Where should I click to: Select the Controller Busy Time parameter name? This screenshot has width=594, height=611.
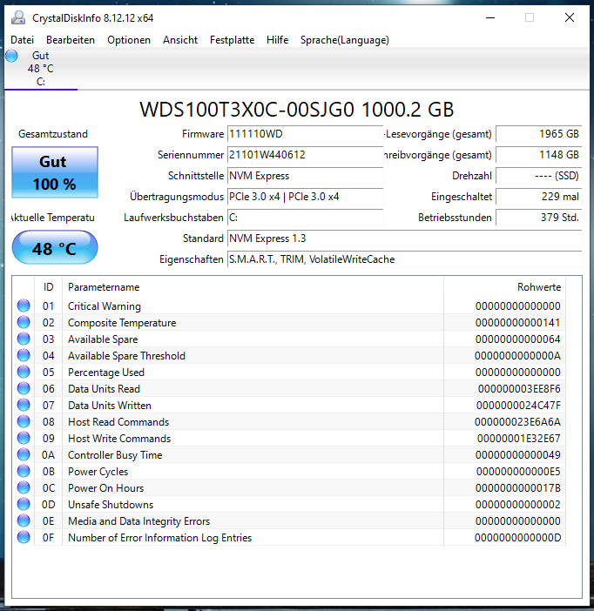[115, 455]
